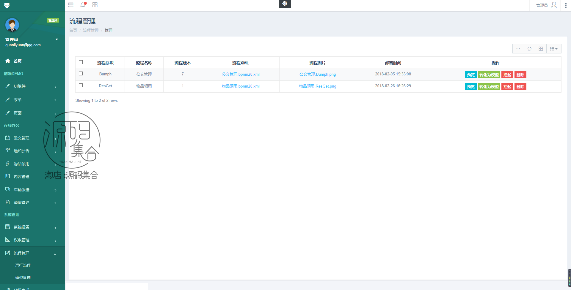
Task: Open 物品领用.bpmn20.xml link
Action: (x=241, y=86)
